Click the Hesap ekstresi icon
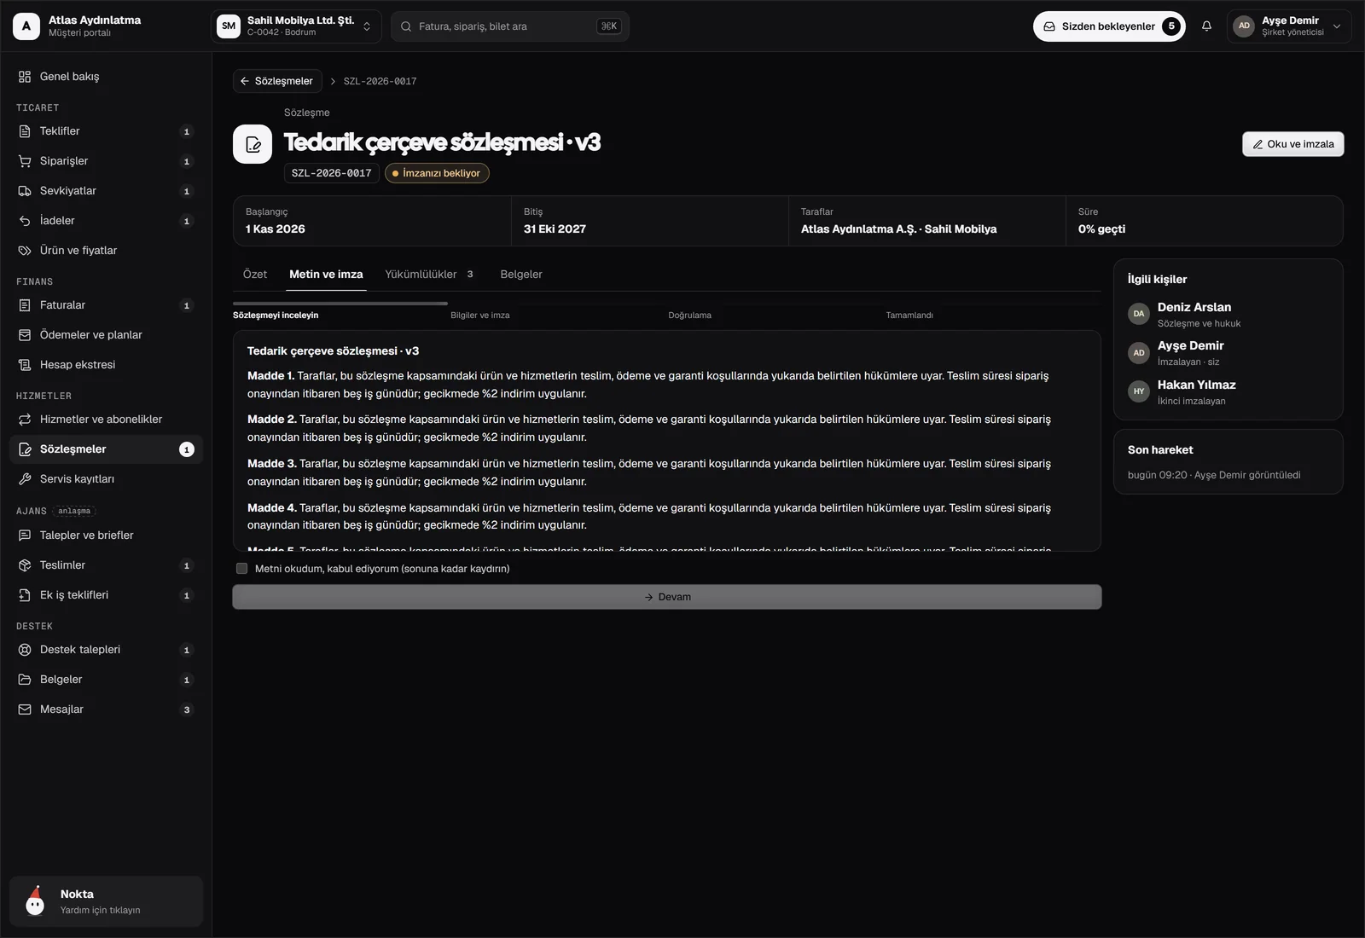The image size is (1365, 938). (25, 365)
